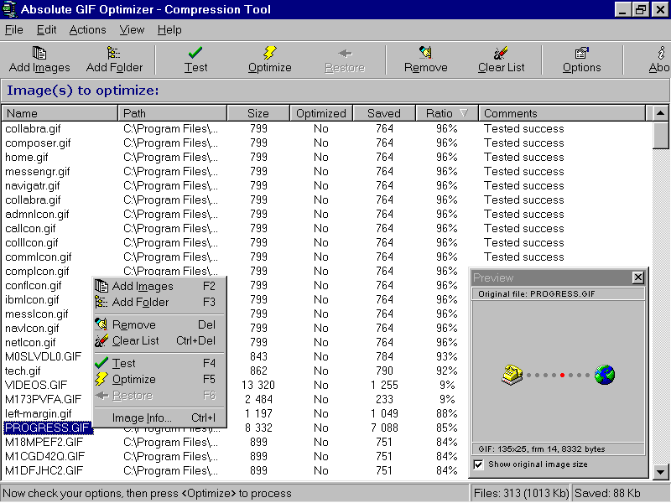The width and height of the screenshot is (671, 503).
Task: Toggle the Show original image size checkbox
Action: (480, 464)
